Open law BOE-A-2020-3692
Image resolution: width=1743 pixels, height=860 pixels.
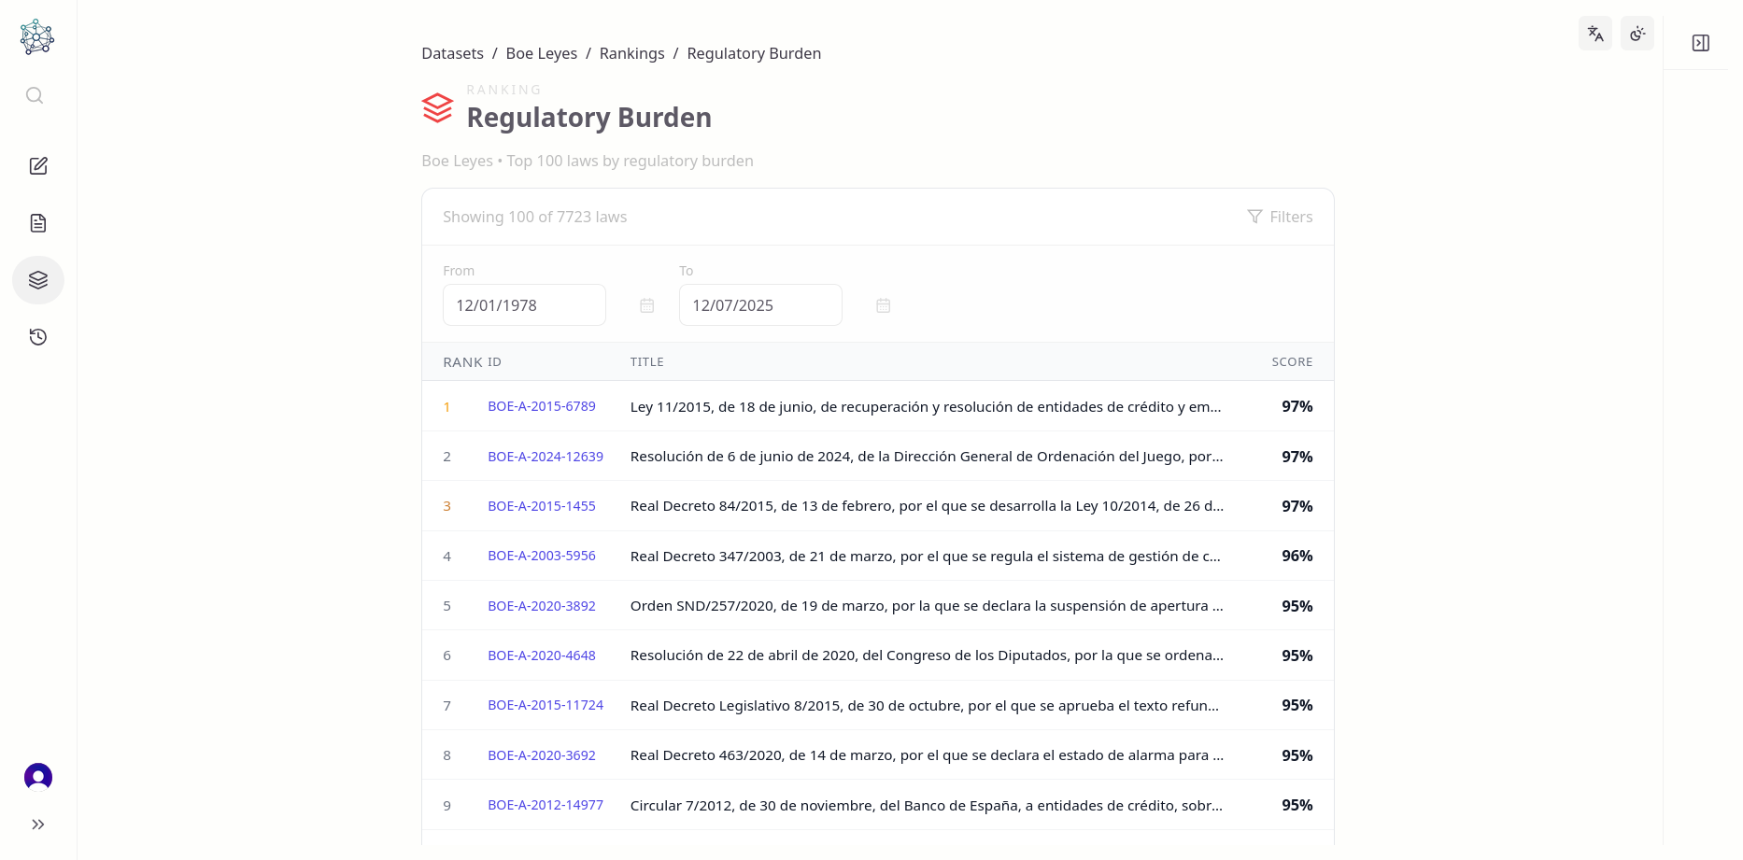click(542, 754)
